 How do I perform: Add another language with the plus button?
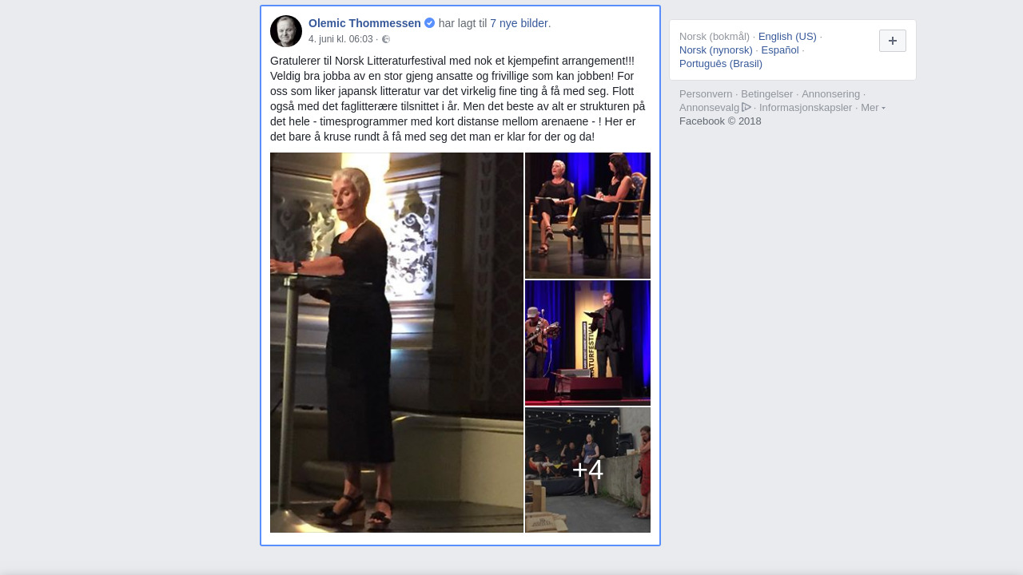pos(893,41)
